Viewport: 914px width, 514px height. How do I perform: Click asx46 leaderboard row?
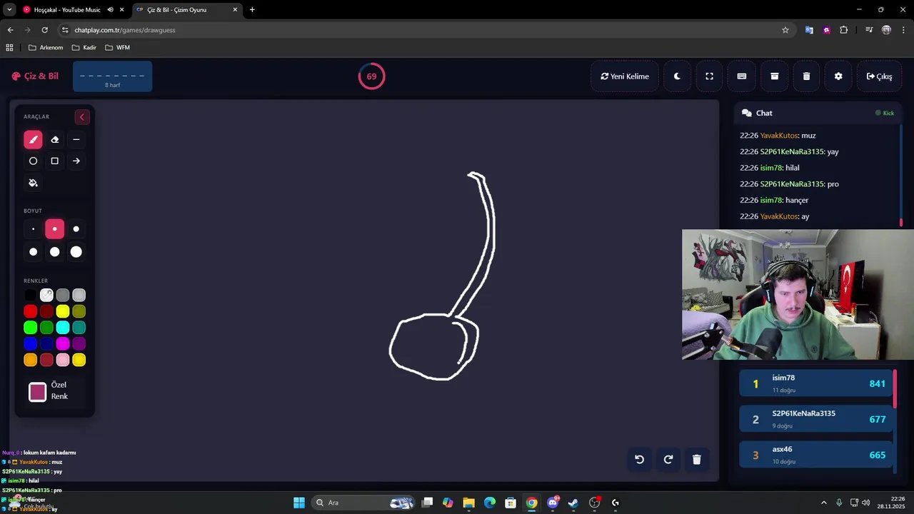click(815, 455)
